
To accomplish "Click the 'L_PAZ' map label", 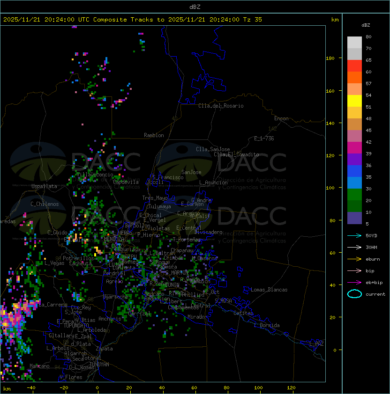I will [316, 344].
